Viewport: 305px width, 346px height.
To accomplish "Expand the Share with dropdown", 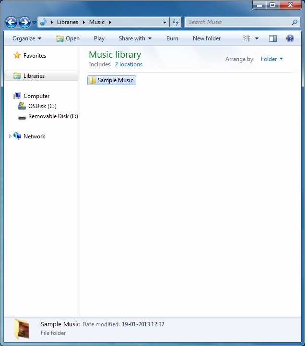I will 135,38.
